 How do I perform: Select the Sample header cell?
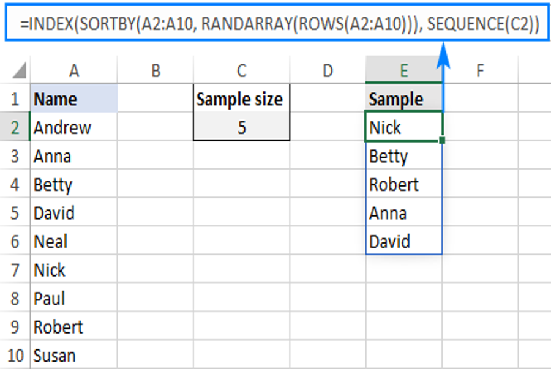[x=404, y=99]
